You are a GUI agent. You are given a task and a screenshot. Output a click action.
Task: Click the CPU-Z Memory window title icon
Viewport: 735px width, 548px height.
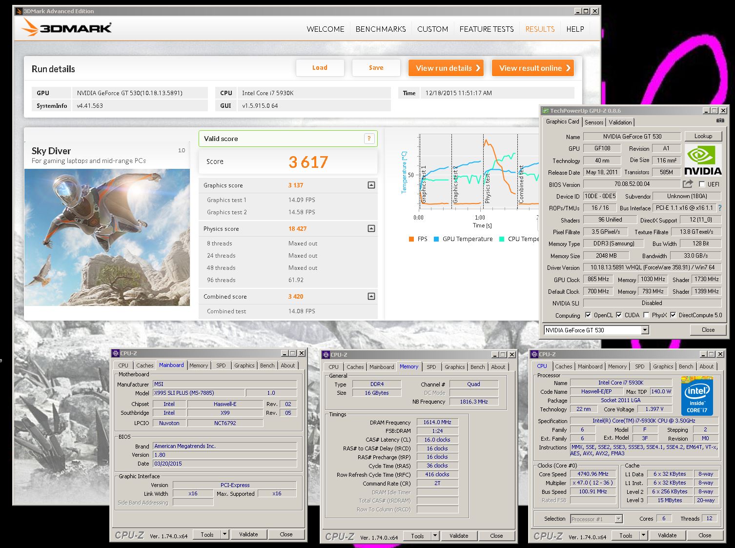(x=326, y=355)
